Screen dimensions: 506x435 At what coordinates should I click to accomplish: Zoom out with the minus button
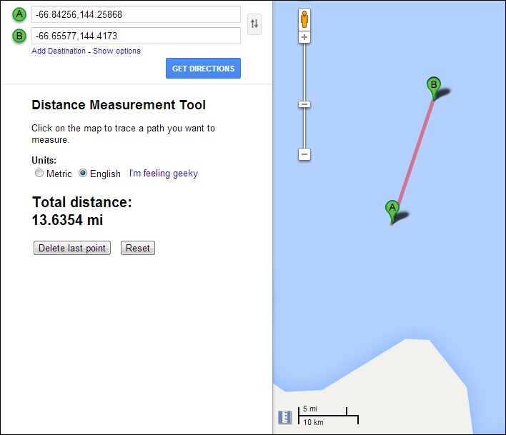tap(304, 154)
